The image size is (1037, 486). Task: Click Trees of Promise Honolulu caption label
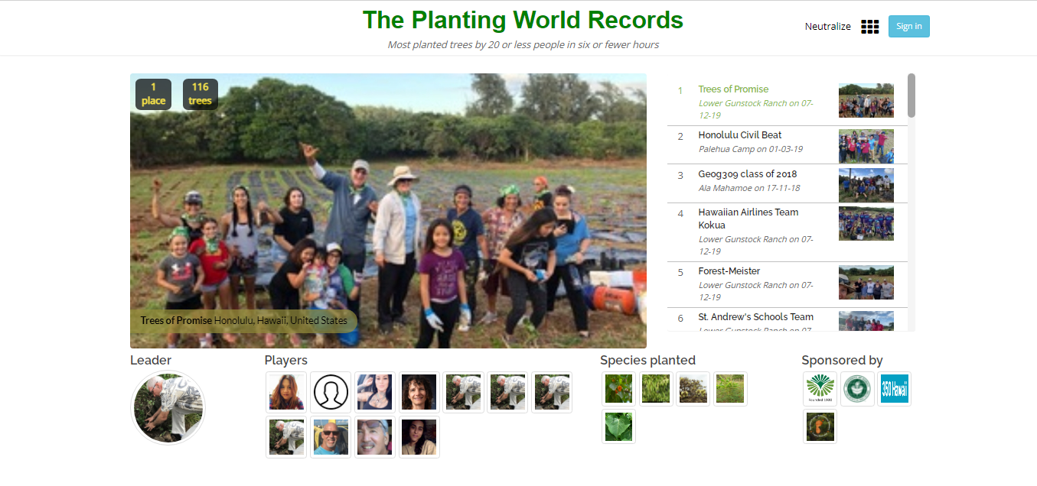pyautogui.click(x=244, y=321)
